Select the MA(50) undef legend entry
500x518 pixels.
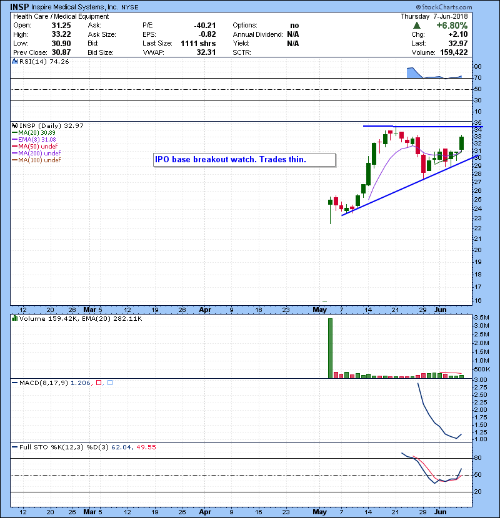click(35, 146)
